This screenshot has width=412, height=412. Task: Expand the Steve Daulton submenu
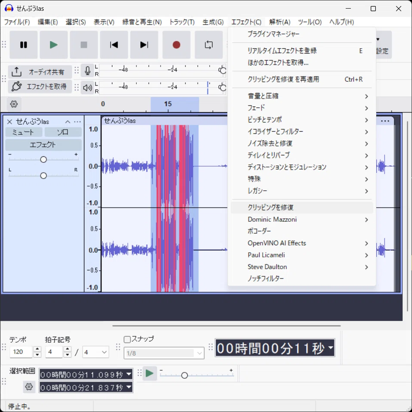point(302,266)
